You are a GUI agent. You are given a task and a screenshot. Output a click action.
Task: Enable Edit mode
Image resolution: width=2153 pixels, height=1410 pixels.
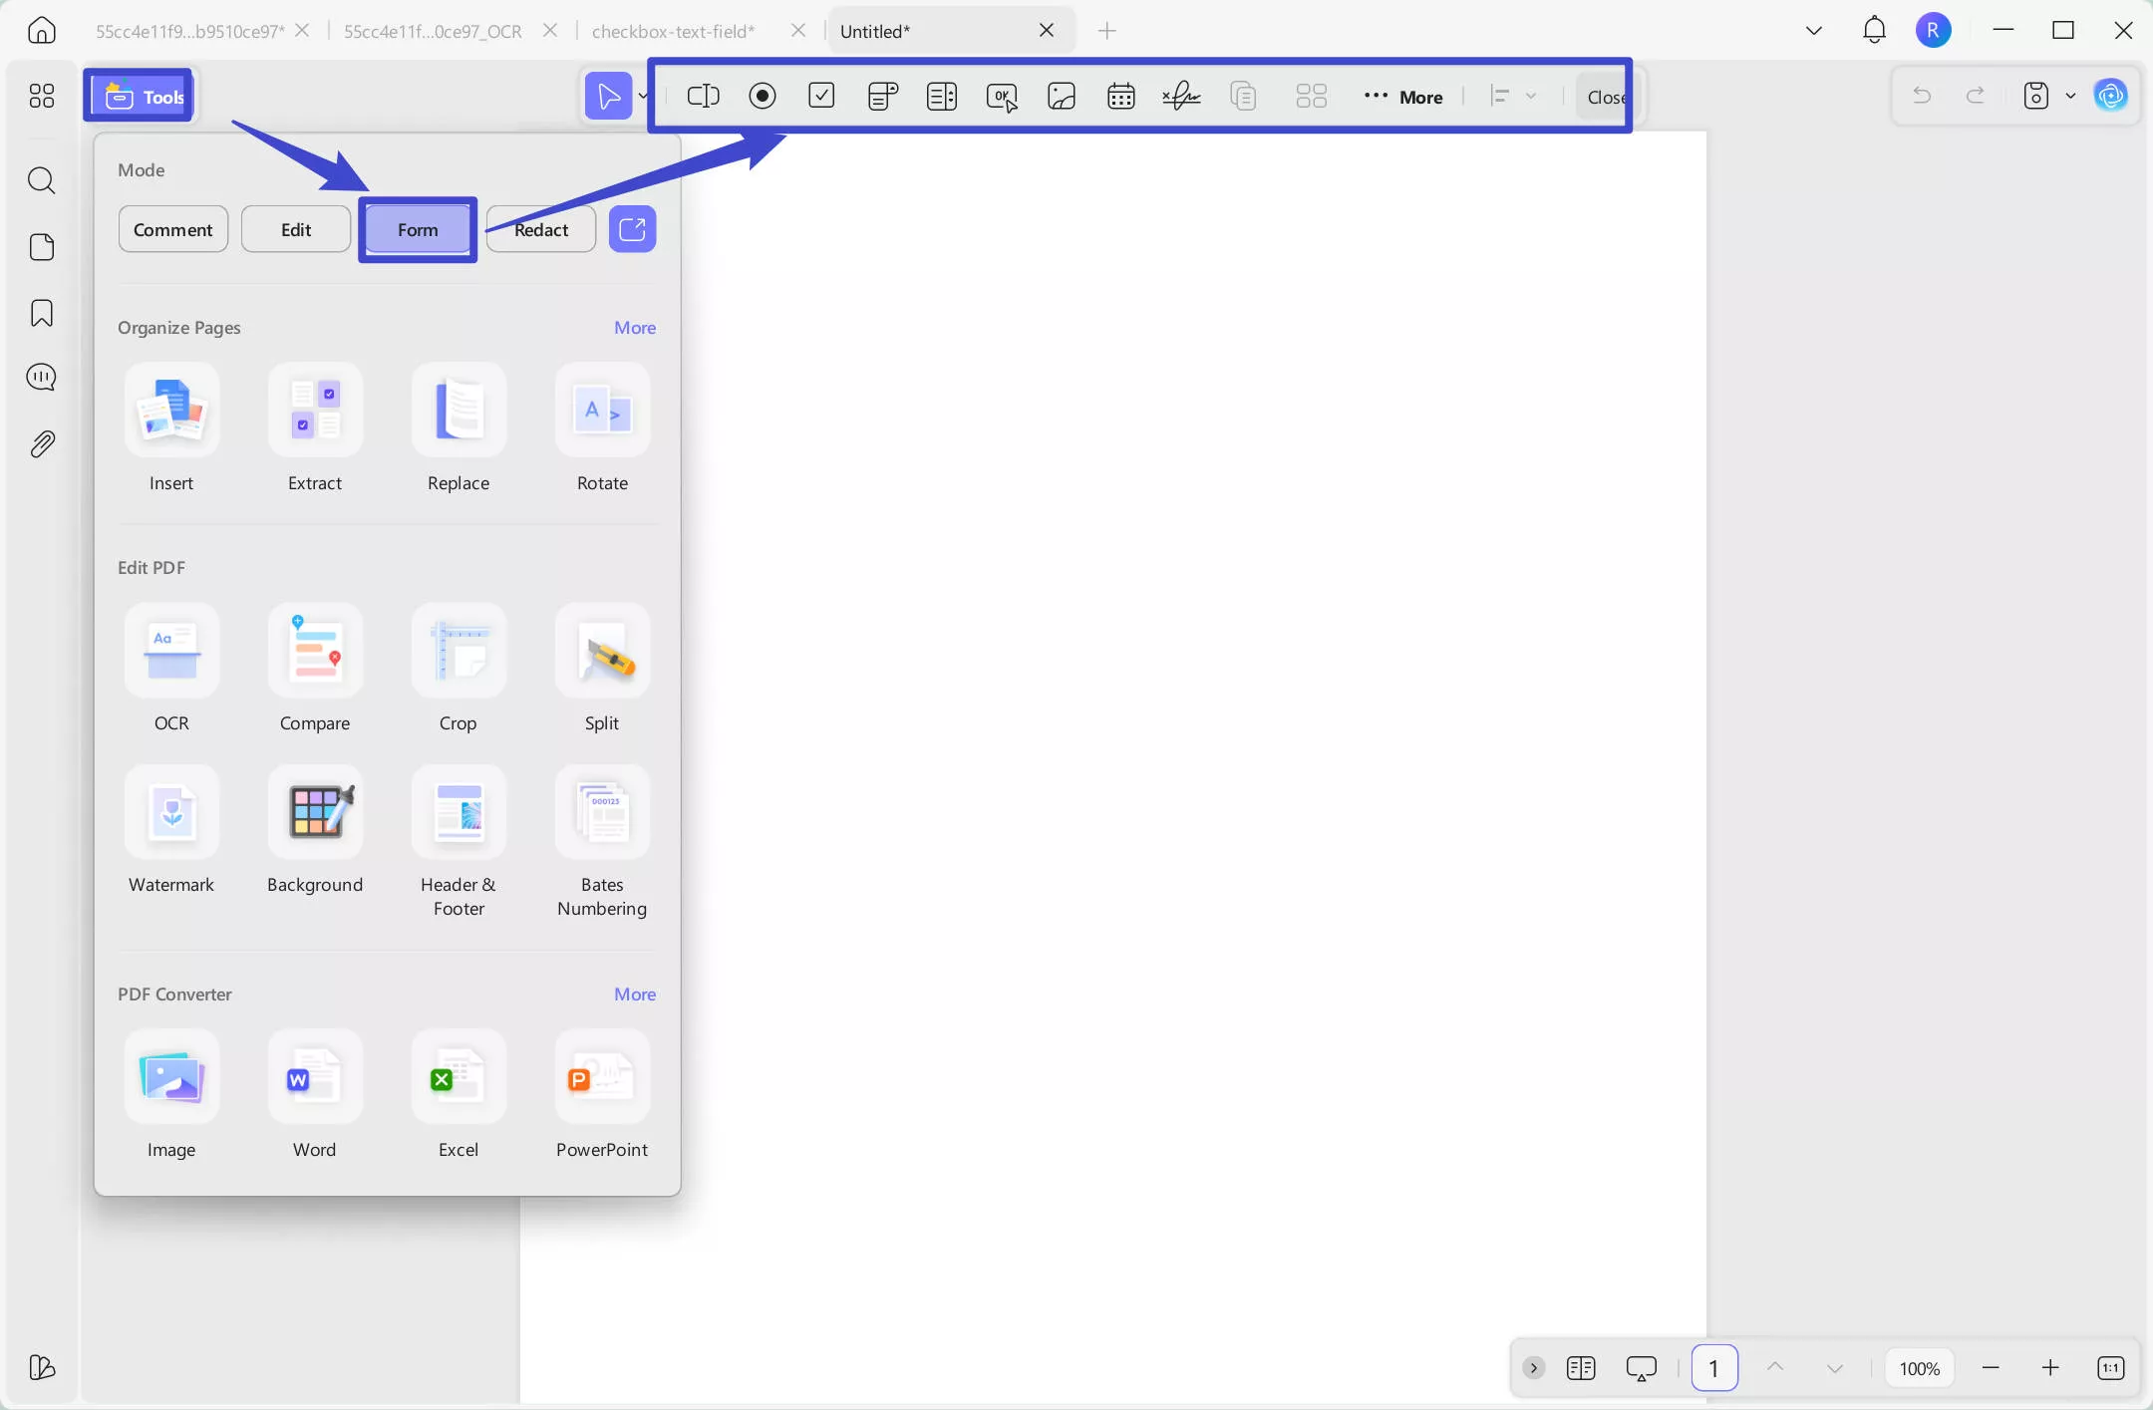coord(295,228)
